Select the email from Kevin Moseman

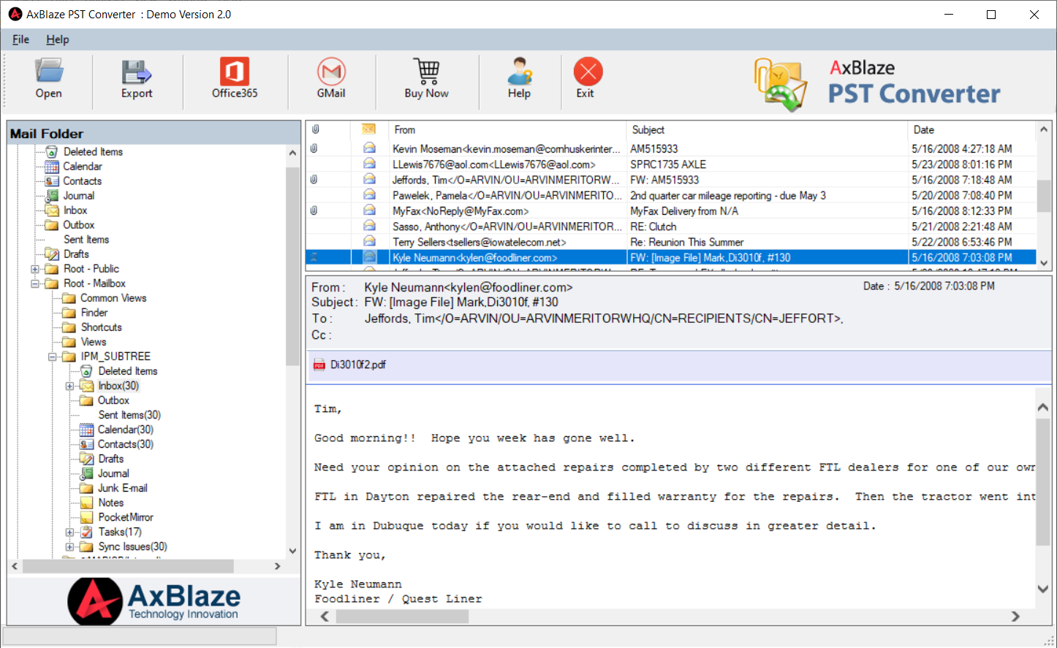pyautogui.click(x=670, y=148)
